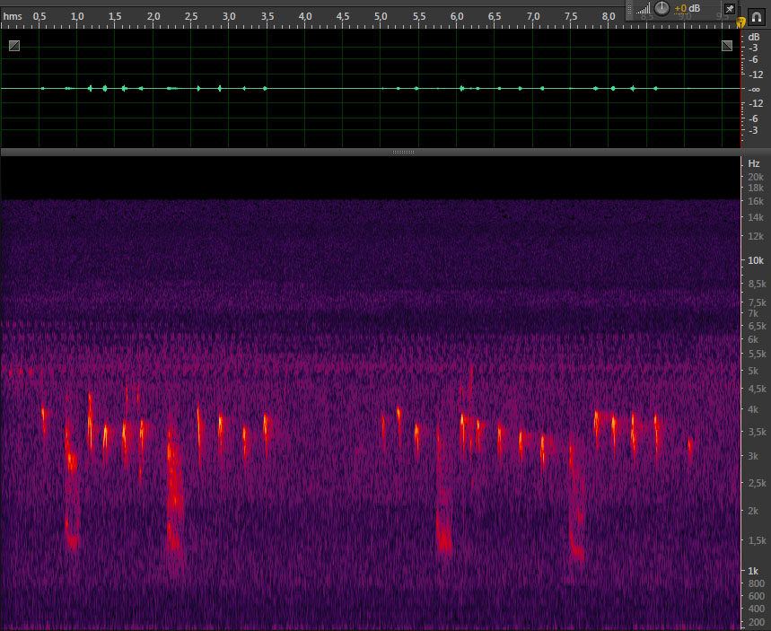Click the 1,5k label on the frequency scale

pos(758,540)
